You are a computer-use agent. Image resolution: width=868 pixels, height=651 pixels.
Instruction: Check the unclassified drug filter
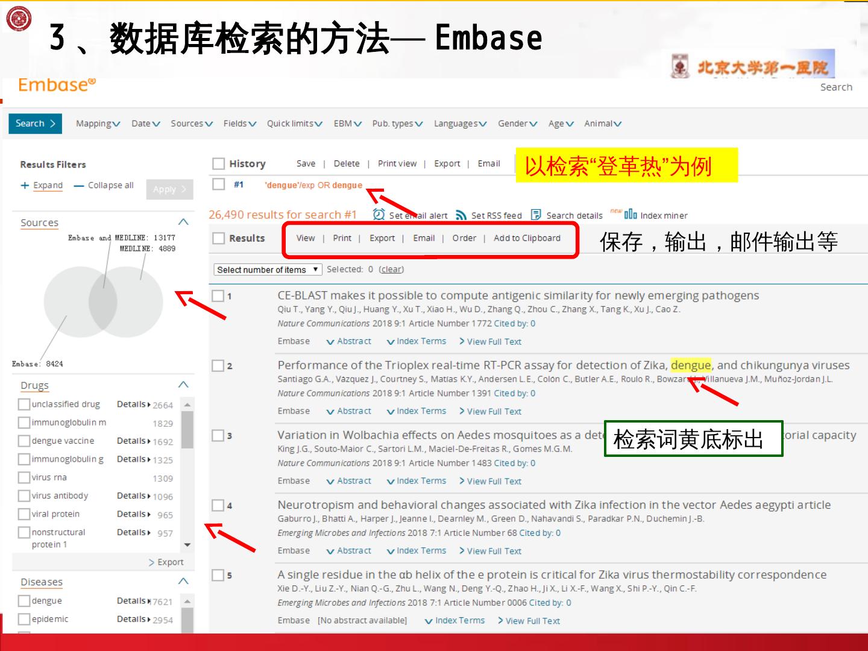[24, 404]
